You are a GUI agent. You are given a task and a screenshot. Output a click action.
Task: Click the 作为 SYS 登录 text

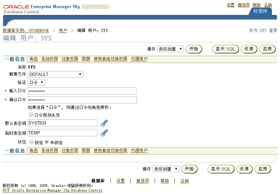[x=263, y=30]
